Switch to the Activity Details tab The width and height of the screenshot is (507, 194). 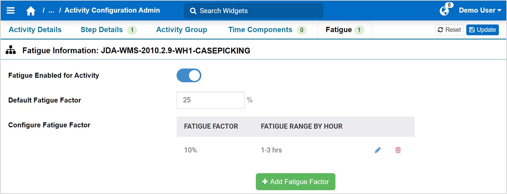click(35, 30)
